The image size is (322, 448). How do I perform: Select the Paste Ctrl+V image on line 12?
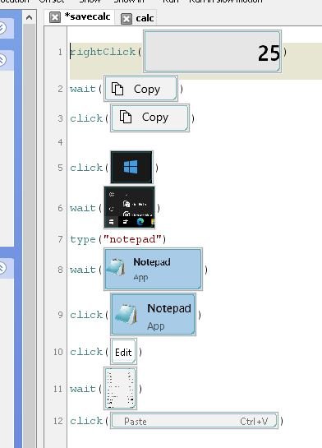(x=195, y=421)
